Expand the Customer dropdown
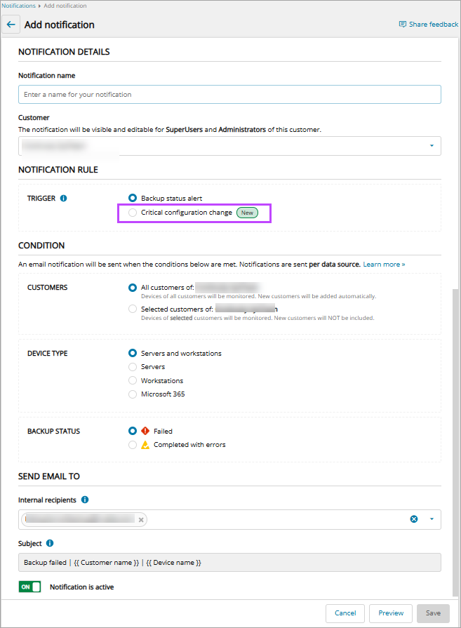This screenshot has width=461, height=628. [x=431, y=146]
